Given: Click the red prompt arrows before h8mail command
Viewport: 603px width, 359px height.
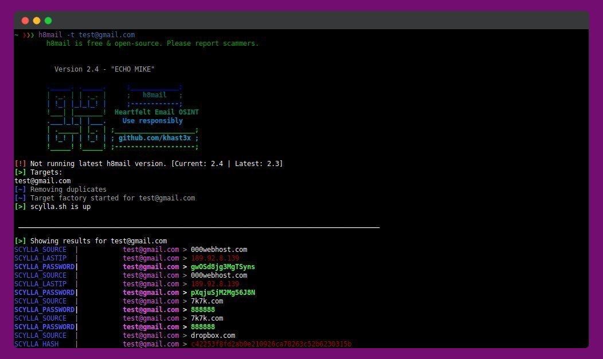Looking at the screenshot, I should point(29,35).
